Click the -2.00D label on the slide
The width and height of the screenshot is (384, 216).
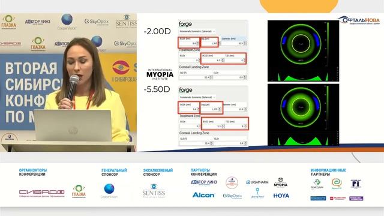pos(157,31)
